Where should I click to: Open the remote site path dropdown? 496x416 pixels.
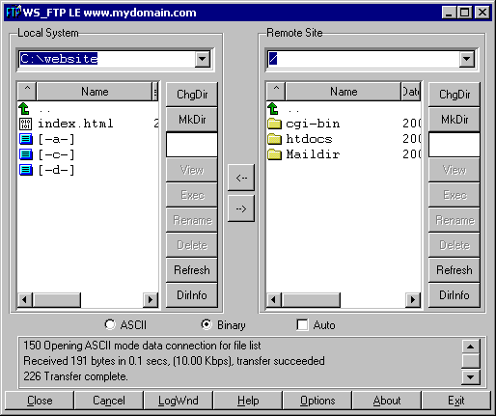pos(467,59)
